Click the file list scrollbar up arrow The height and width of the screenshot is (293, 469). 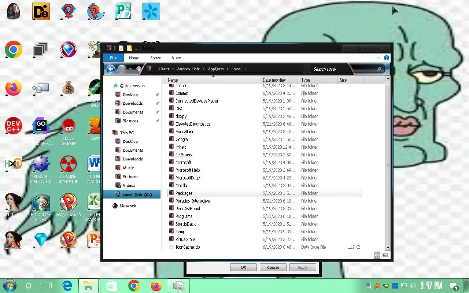(388, 79)
